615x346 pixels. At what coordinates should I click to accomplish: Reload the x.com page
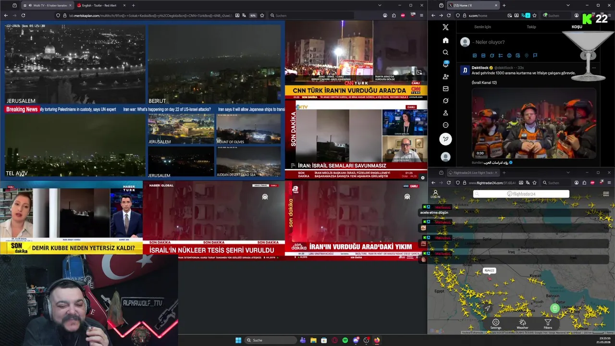coord(449,15)
